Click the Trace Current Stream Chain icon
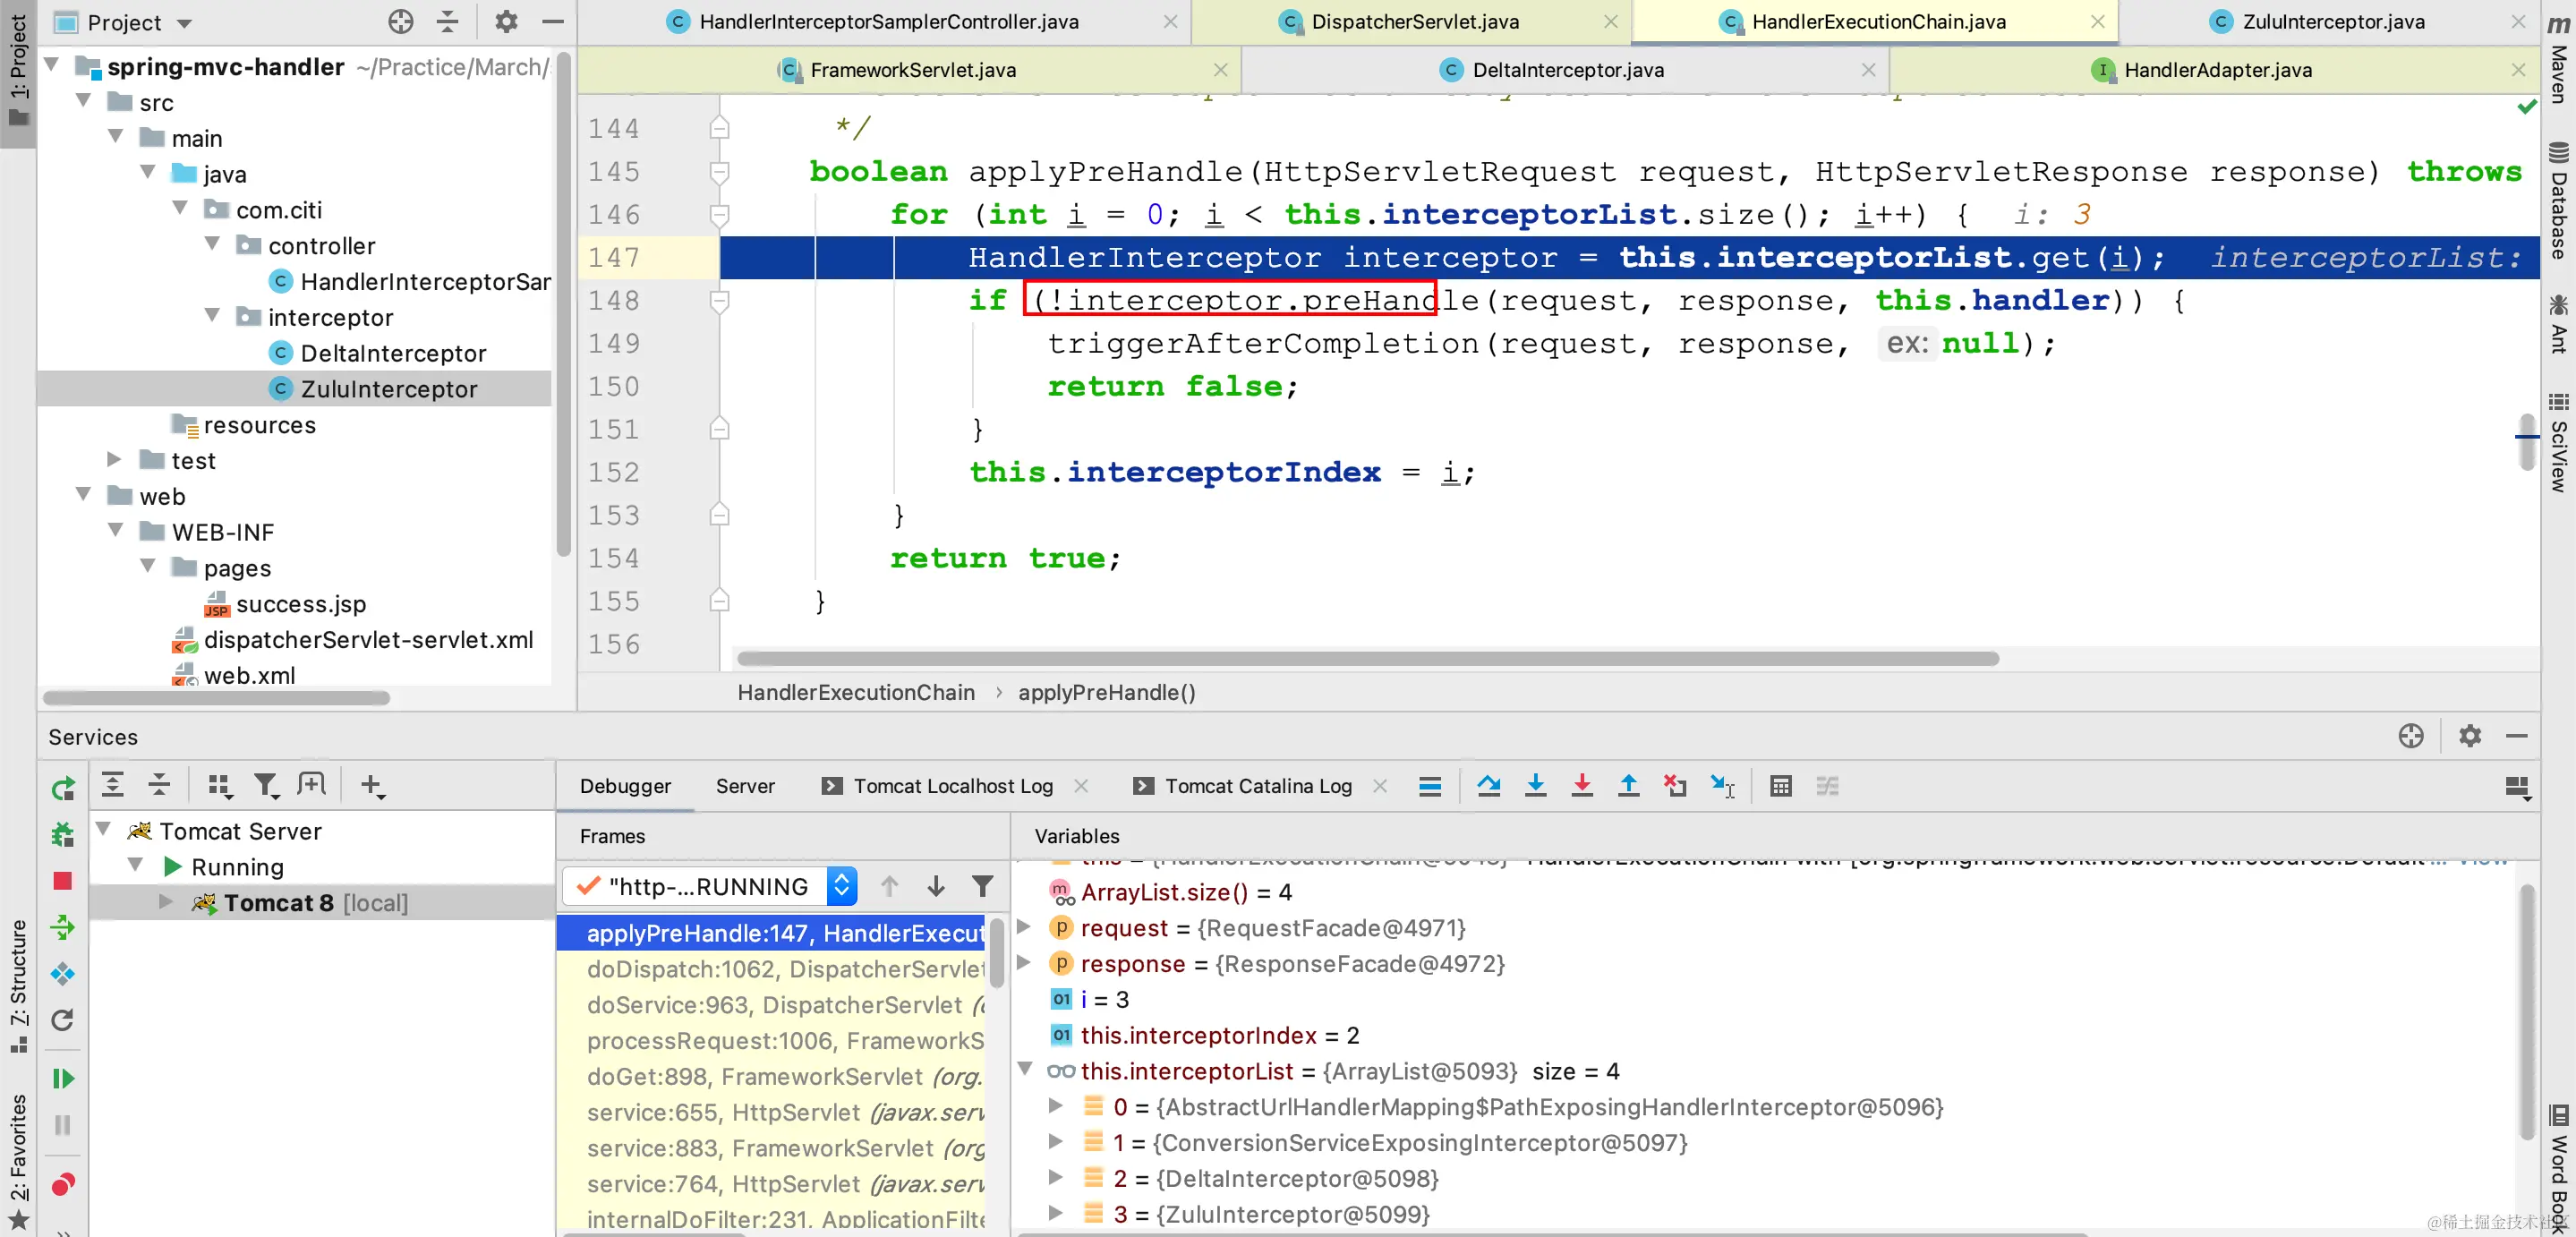The image size is (2576, 1237). tap(1828, 786)
